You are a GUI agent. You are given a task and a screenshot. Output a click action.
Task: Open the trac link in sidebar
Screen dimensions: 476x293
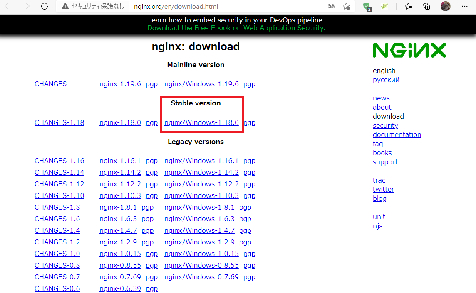coord(379,180)
